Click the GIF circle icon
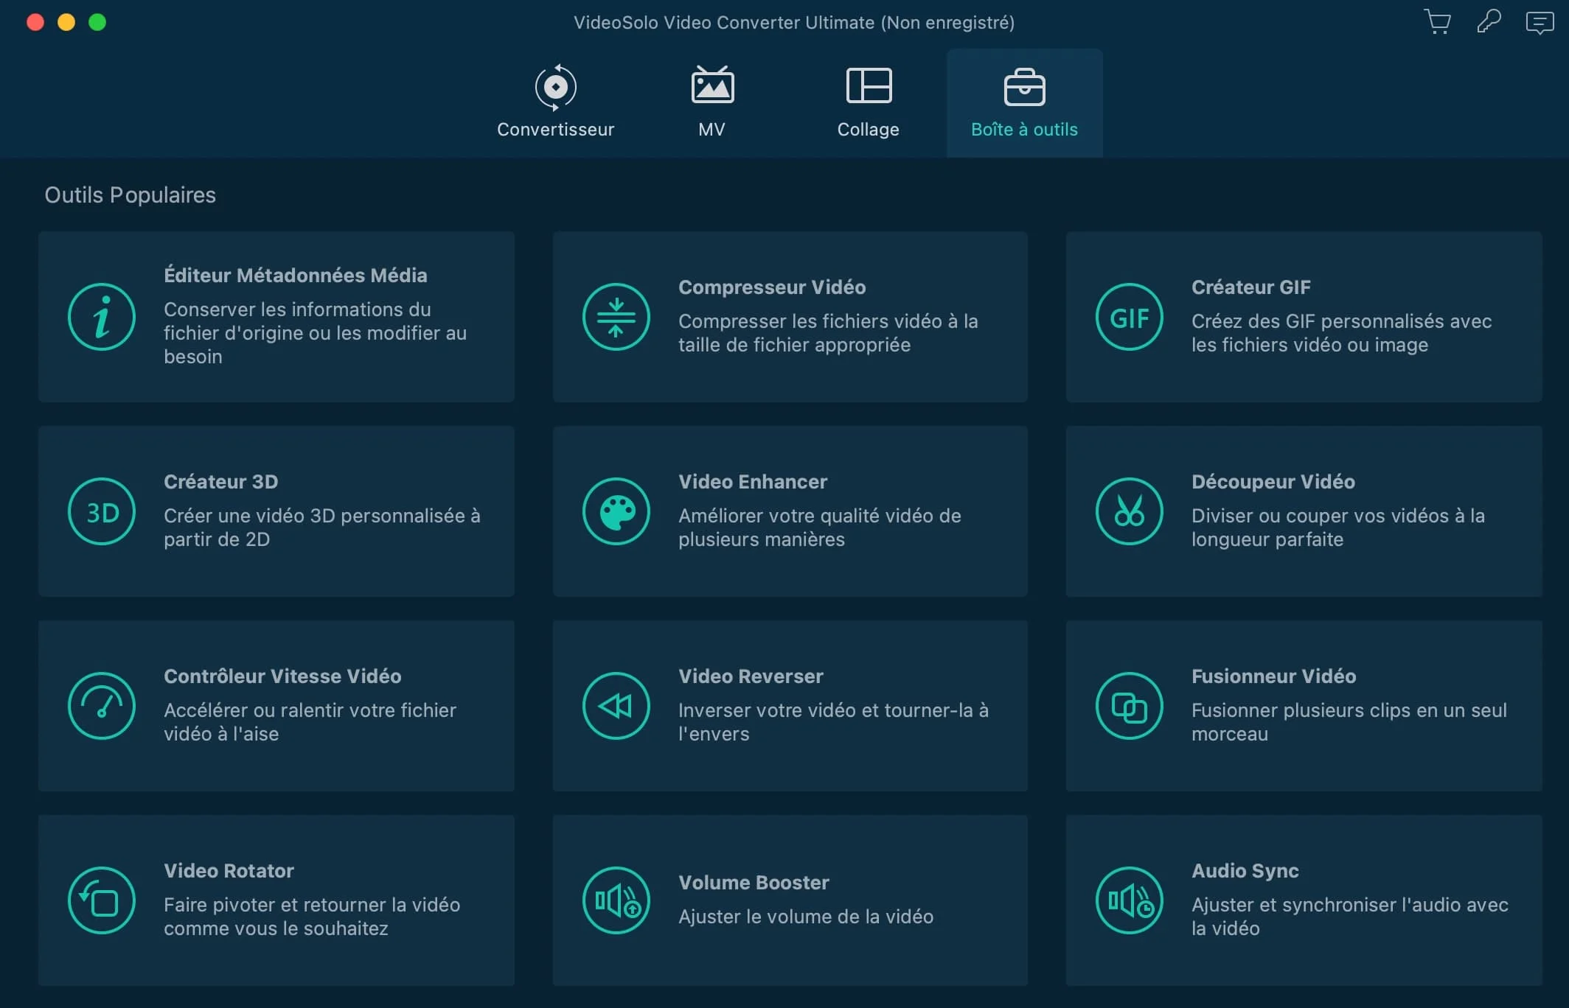Image resolution: width=1569 pixels, height=1008 pixels. coord(1129,317)
